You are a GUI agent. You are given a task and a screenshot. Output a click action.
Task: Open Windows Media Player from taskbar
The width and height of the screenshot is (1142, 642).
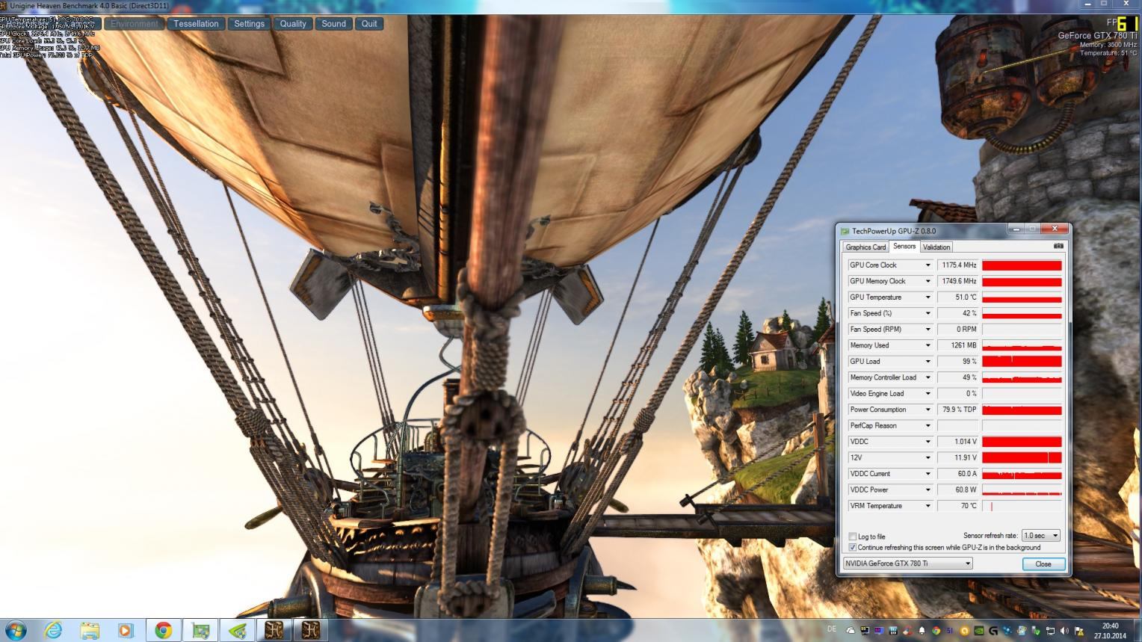click(126, 630)
